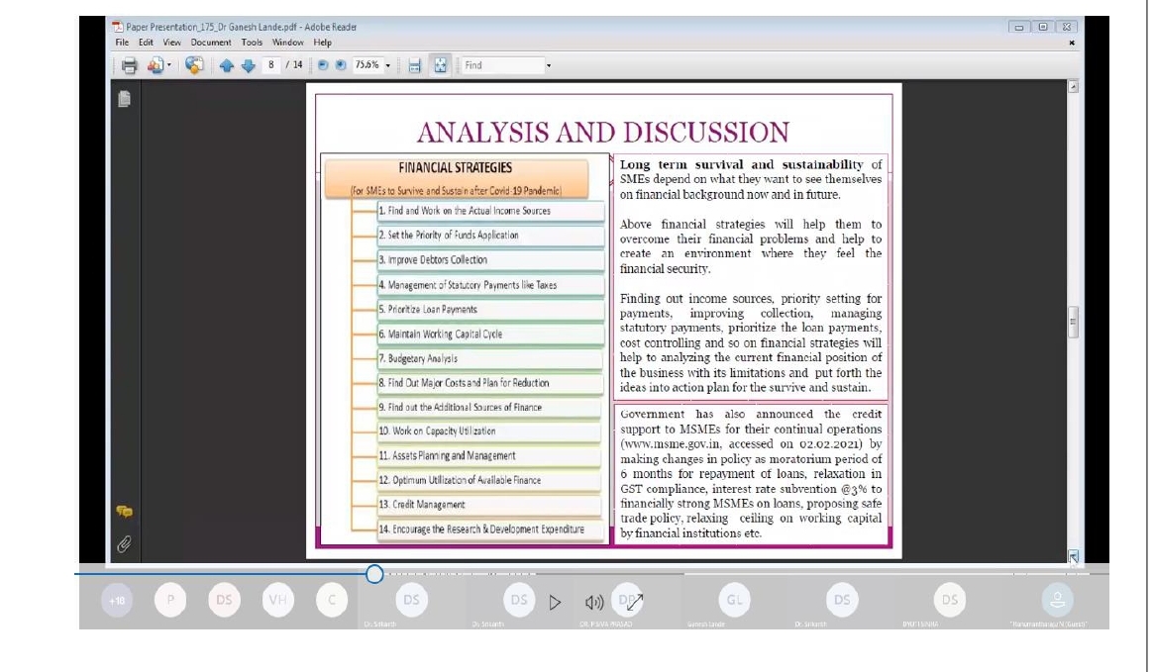Expand the 75.6% zoom level dropdown
The image size is (1153, 672).
[387, 66]
